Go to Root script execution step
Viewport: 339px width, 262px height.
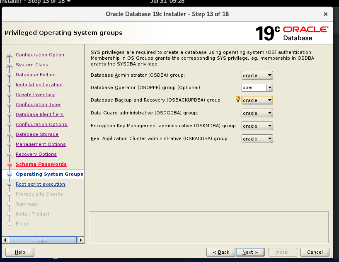(41, 184)
